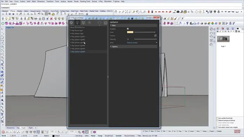Open the V-Ray menu

pyautogui.click(x=100, y=1)
